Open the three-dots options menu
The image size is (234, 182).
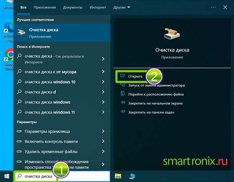point(213,7)
